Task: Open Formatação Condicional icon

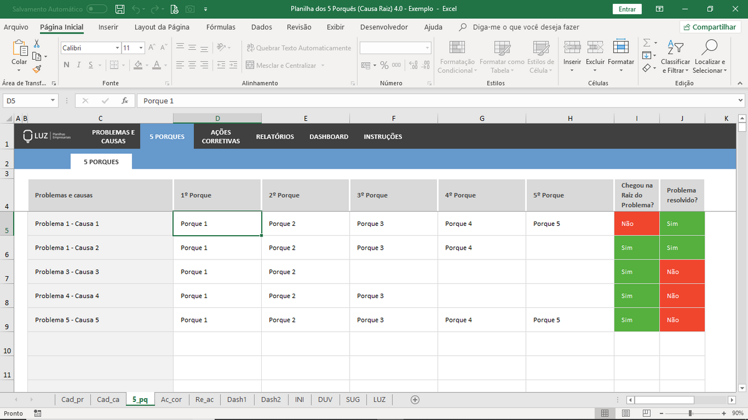Action: [457, 49]
